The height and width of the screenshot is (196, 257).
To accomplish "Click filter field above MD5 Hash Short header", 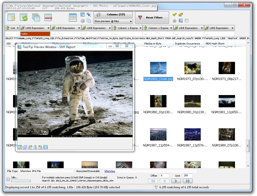I will click(x=219, y=34).
